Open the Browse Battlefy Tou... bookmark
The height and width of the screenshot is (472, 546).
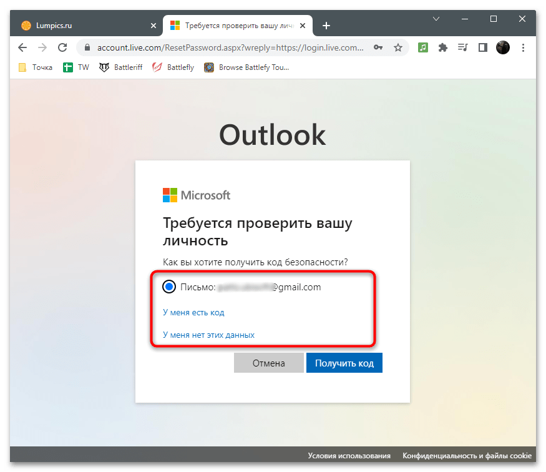click(246, 67)
